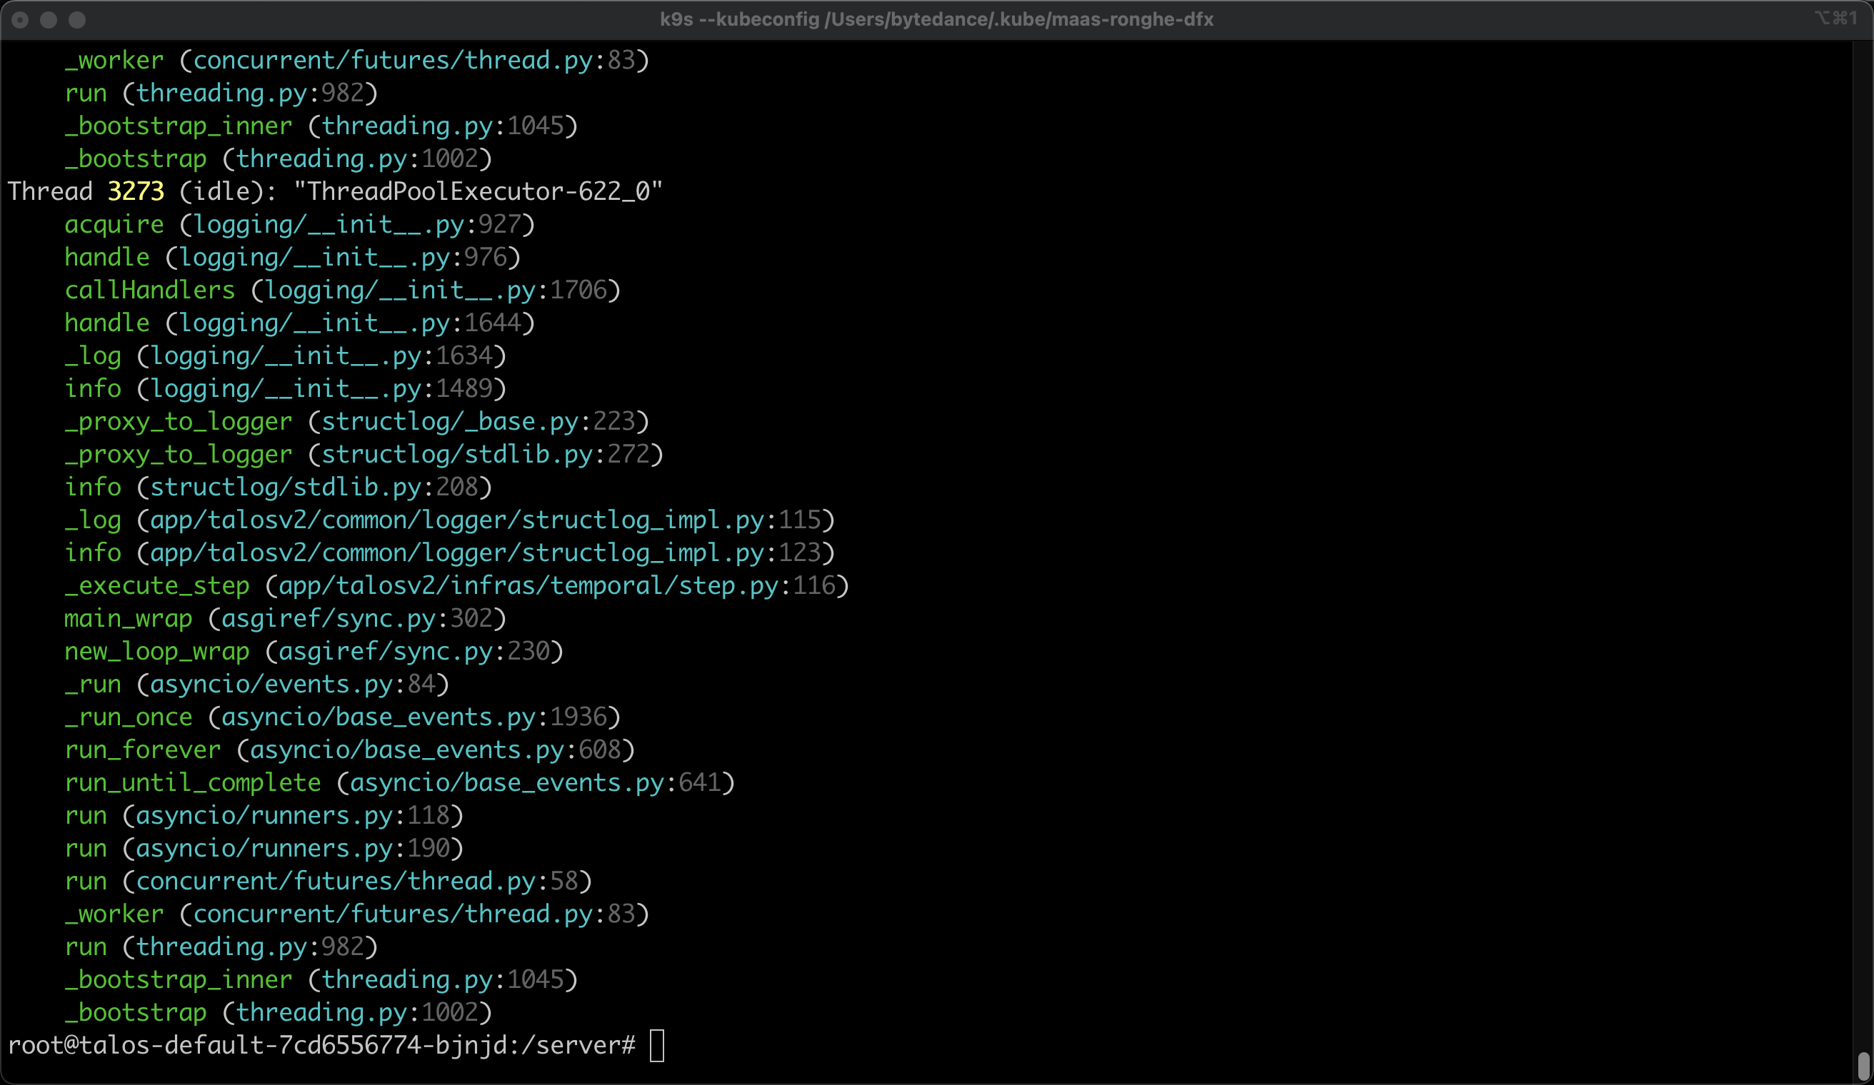Click the last _bootstrap threading.py:1002 line
The image size is (1874, 1085).
click(278, 1012)
